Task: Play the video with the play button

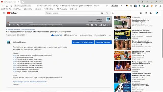Action: click(x=10, y=25)
